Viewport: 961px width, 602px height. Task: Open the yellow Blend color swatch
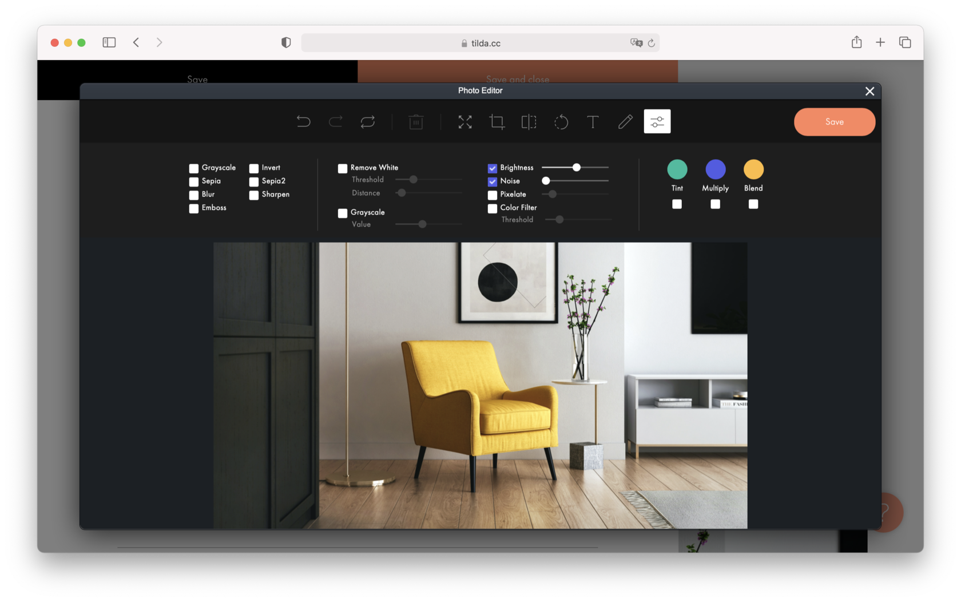[x=753, y=169]
